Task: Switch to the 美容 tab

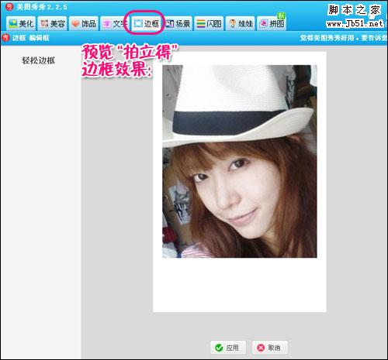Action: click(53, 24)
